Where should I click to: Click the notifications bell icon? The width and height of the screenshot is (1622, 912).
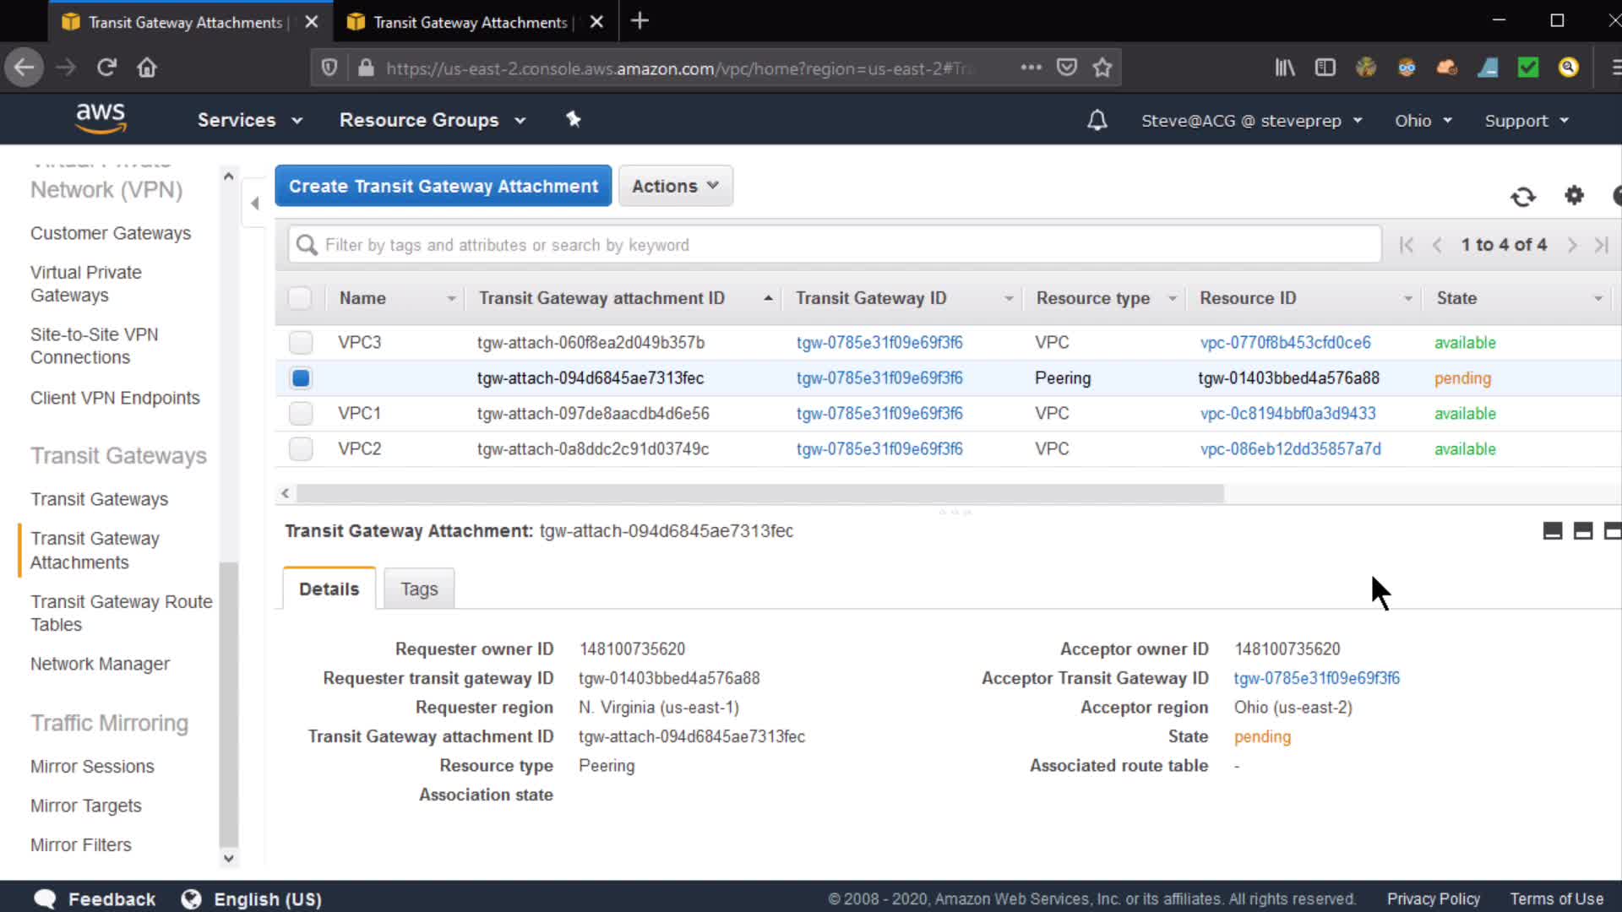coord(1097,121)
